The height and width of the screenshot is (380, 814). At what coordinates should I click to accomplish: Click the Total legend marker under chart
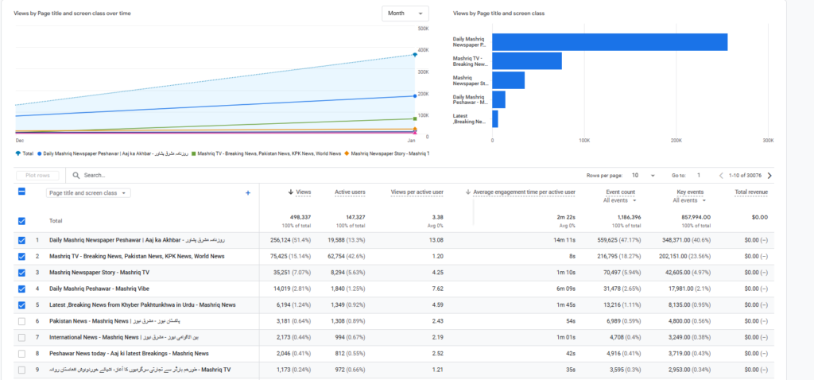pyautogui.click(x=17, y=153)
